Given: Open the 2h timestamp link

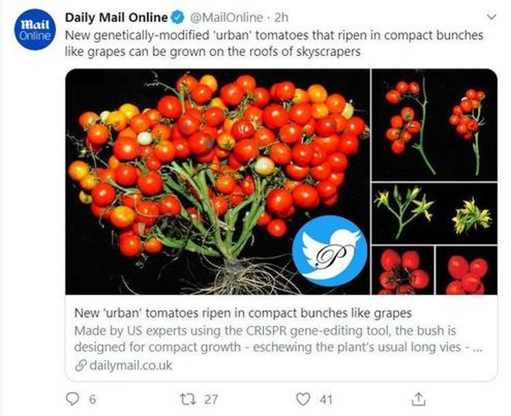Looking at the screenshot, I should pyautogui.click(x=281, y=17).
